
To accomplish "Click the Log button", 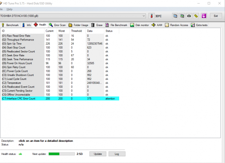I will point(117,154).
